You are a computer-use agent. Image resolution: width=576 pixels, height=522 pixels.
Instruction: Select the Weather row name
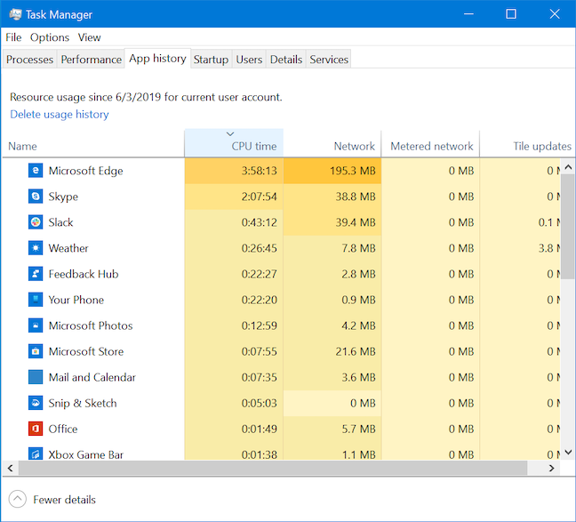tap(68, 248)
